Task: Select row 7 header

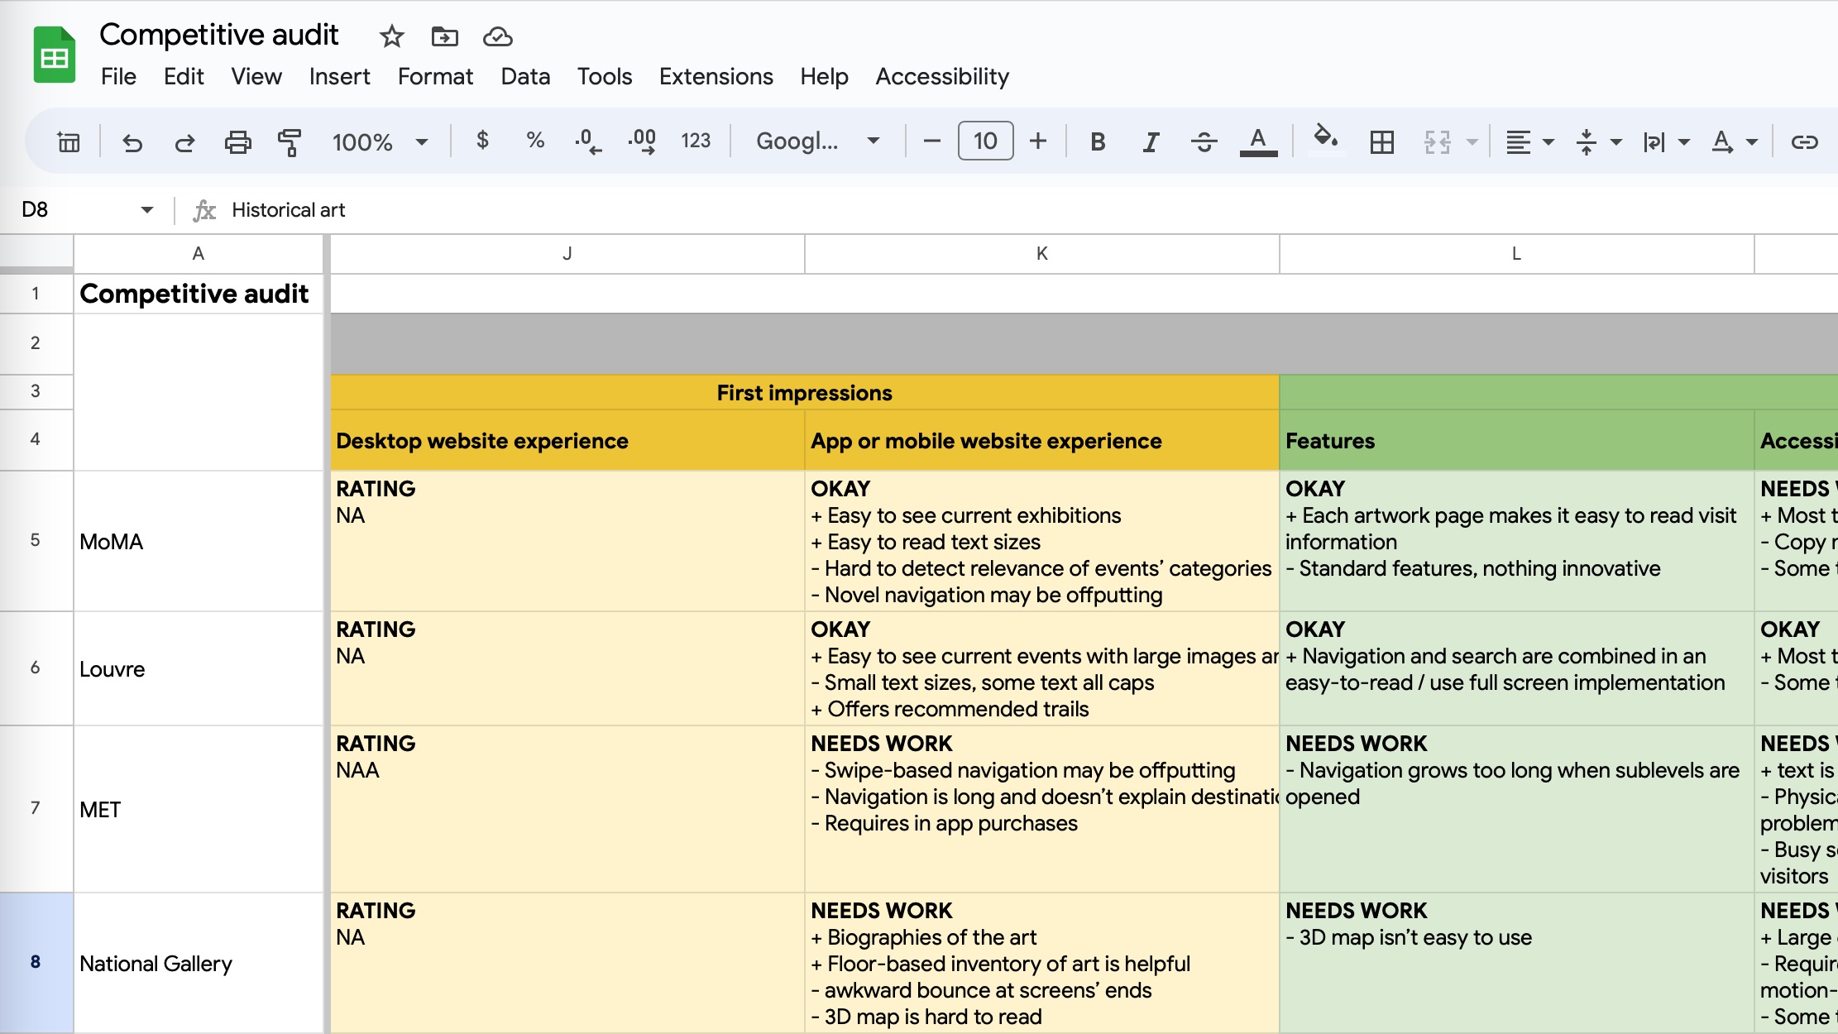Action: pyautogui.click(x=36, y=809)
